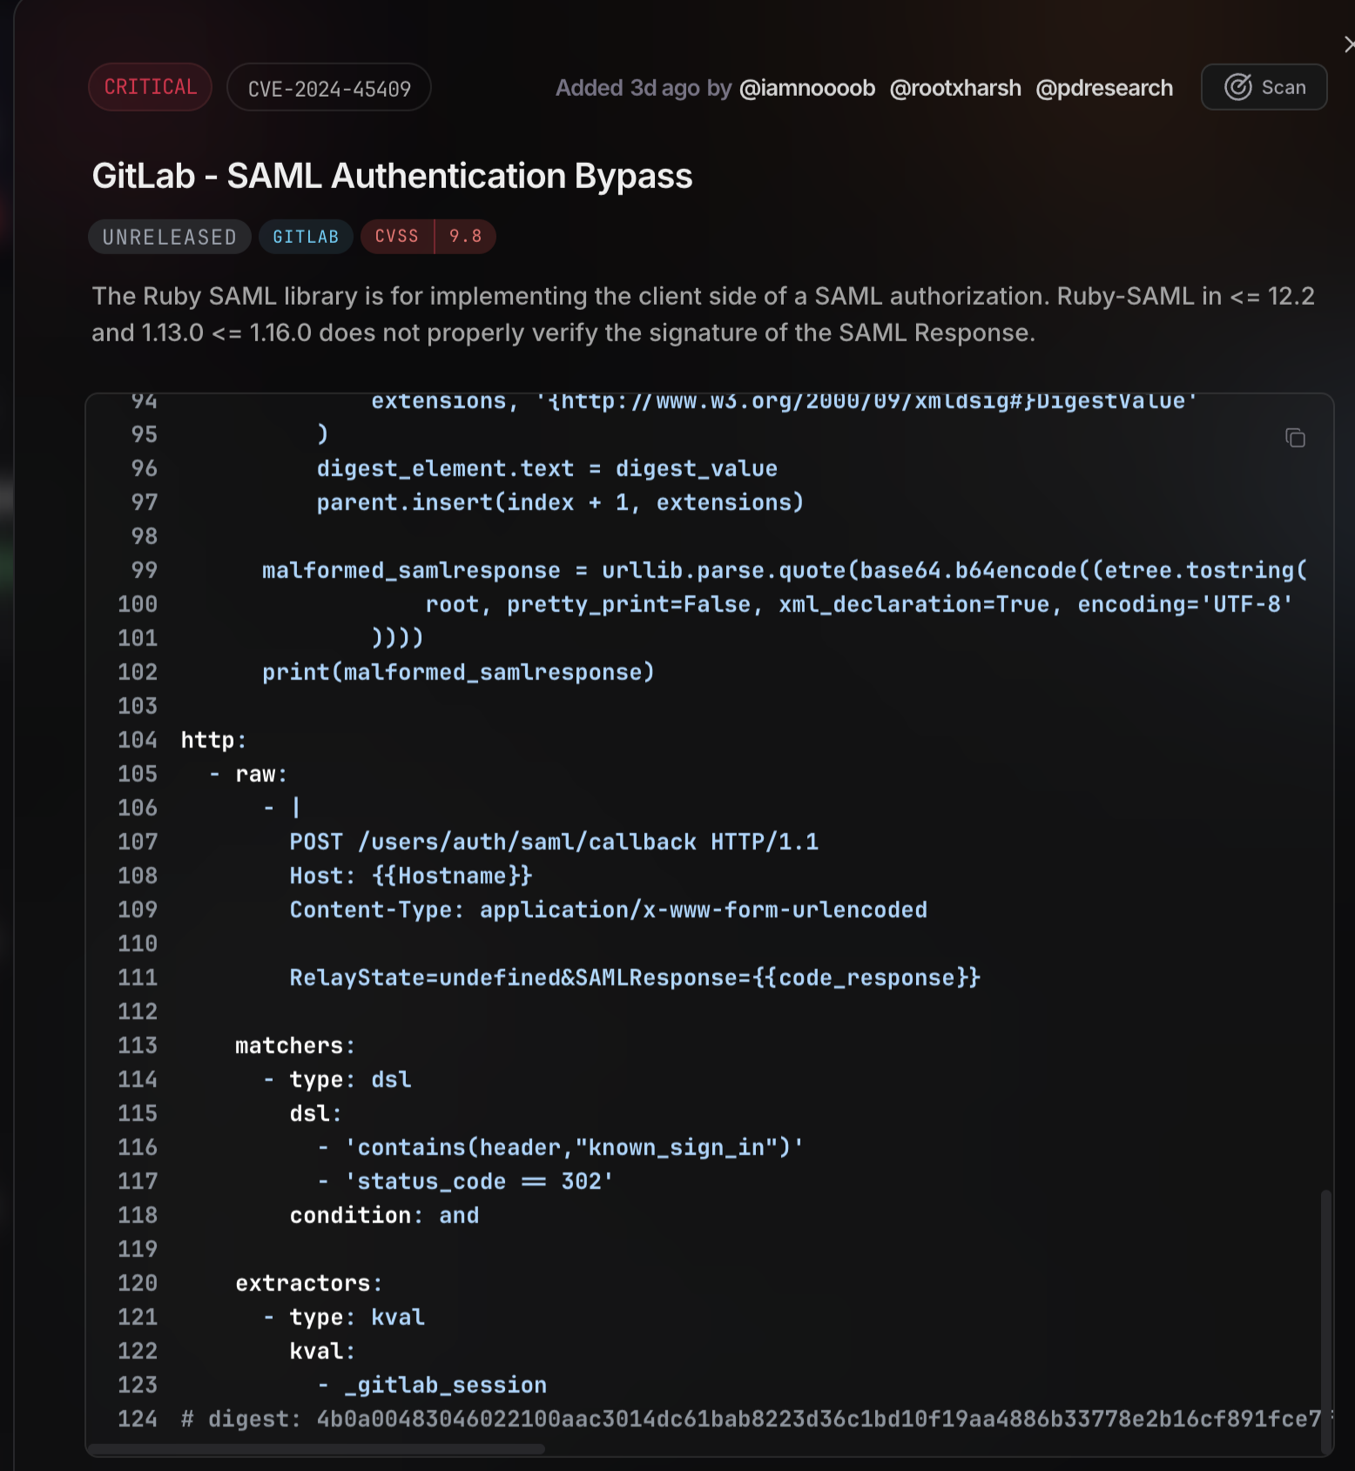Click the http: key on line 104
1355x1471 pixels.
pos(214,740)
